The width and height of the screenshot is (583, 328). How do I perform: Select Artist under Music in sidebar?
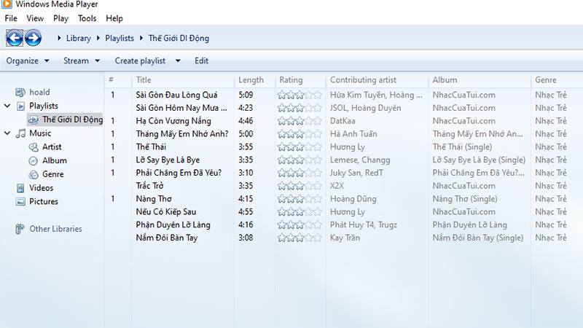(x=52, y=147)
